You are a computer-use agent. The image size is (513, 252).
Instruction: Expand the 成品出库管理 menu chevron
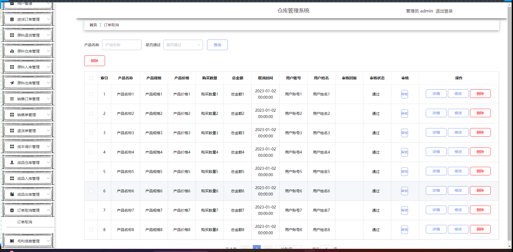click(48, 194)
